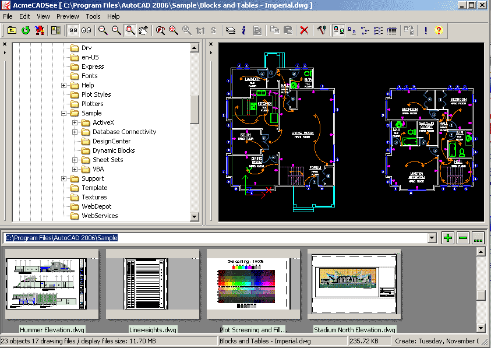
Task: Activate the zoom window tool
Action: 130,30
